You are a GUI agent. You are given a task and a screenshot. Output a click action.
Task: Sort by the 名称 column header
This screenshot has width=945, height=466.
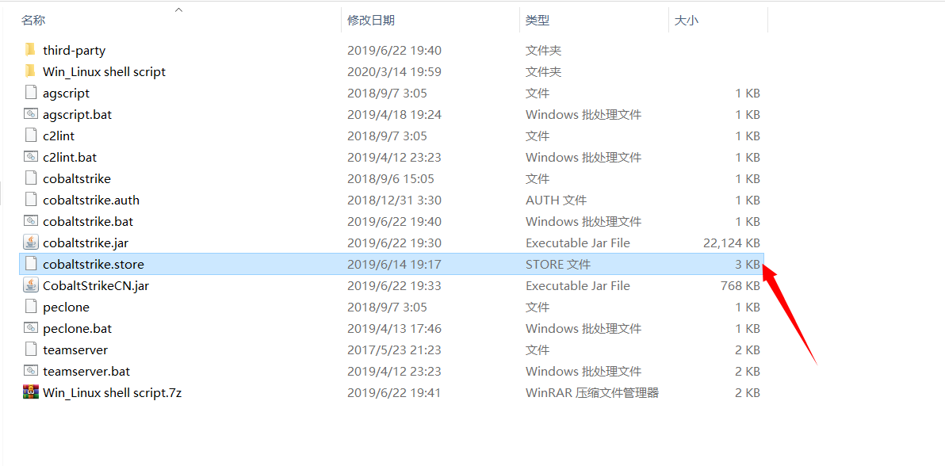33,21
